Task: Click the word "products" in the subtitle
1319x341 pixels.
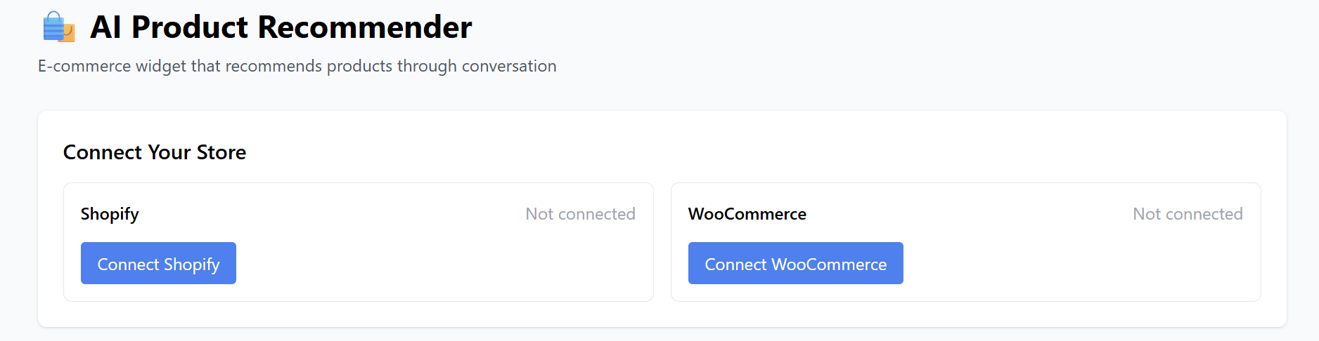Action: tap(359, 66)
